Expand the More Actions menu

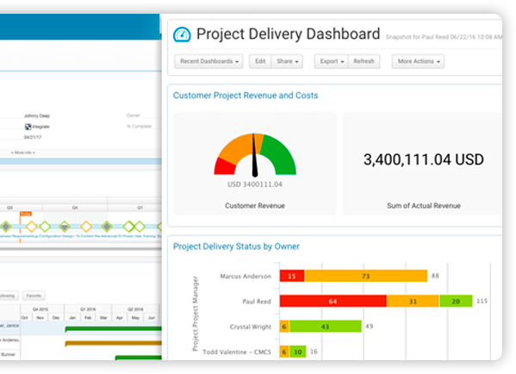[x=418, y=61]
